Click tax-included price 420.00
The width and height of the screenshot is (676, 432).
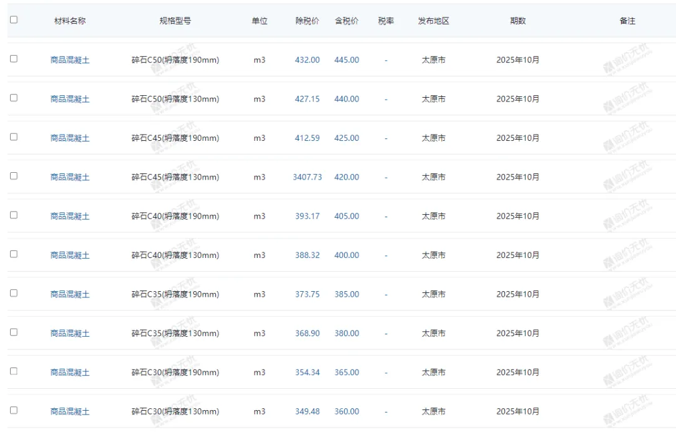tap(347, 177)
